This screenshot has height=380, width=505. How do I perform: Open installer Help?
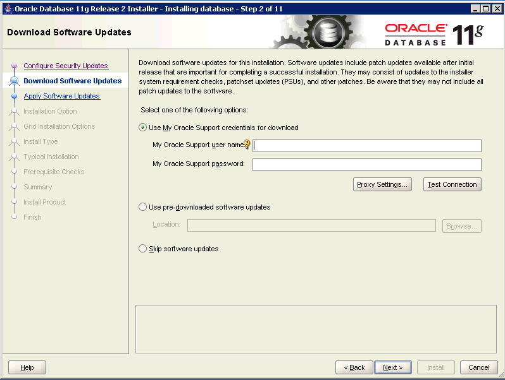coord(27,367)
